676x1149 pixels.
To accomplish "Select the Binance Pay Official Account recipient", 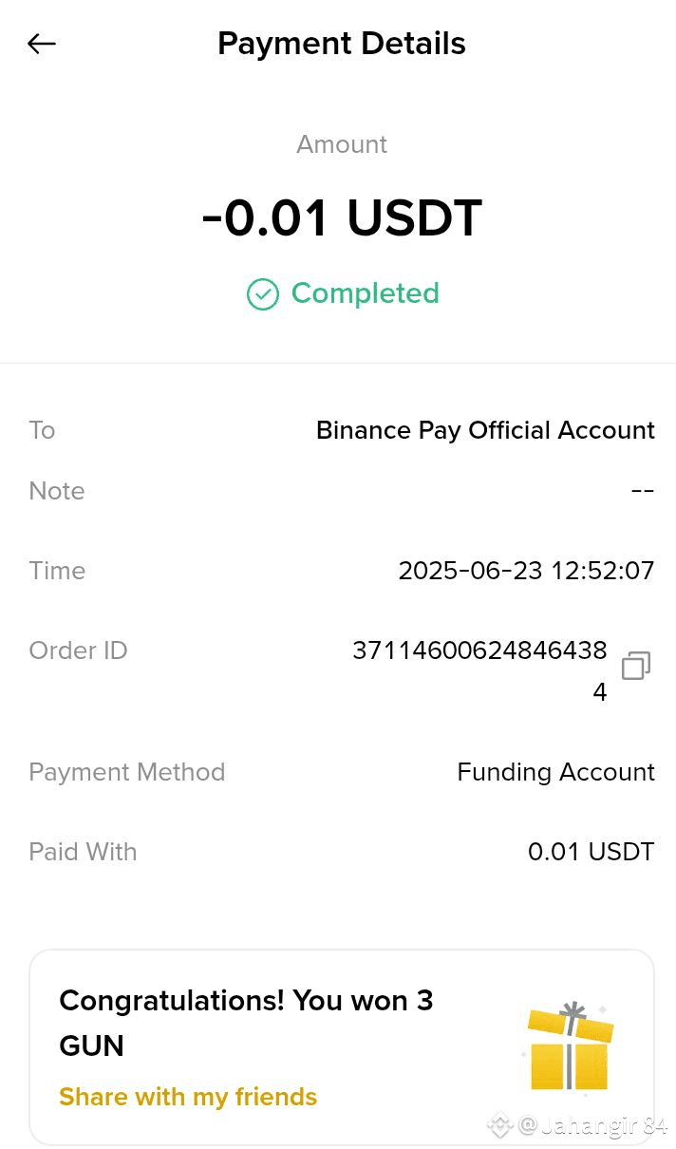I will (485, 430).
